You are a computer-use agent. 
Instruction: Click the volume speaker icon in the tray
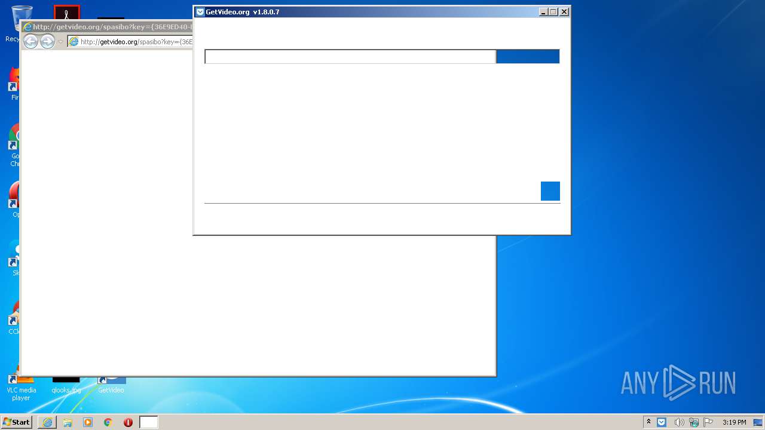point(679,422)
